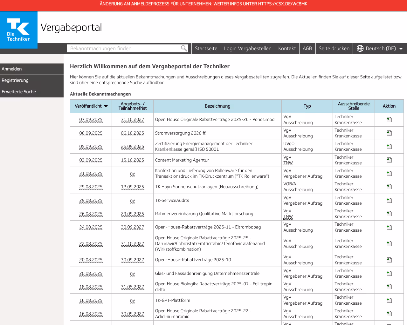Image resolution: width=407 pixels, height=325 pixels.
Task: Open action icon for Zertifizierung Energiemanagement row
Action: click(389, 146)
